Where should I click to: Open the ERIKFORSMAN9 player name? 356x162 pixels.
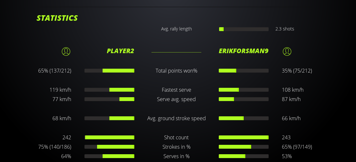point(243,51)
